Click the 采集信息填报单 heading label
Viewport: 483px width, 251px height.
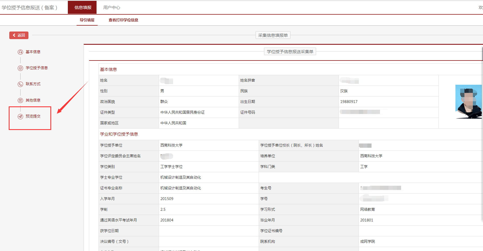273,35
